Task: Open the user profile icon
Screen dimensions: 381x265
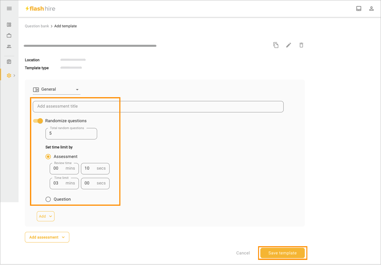Action: pyautogui.click(x=371, y=9)
